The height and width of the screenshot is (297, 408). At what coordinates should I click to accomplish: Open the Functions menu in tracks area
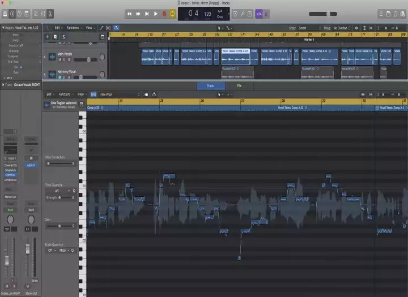[x=74, y=27]
